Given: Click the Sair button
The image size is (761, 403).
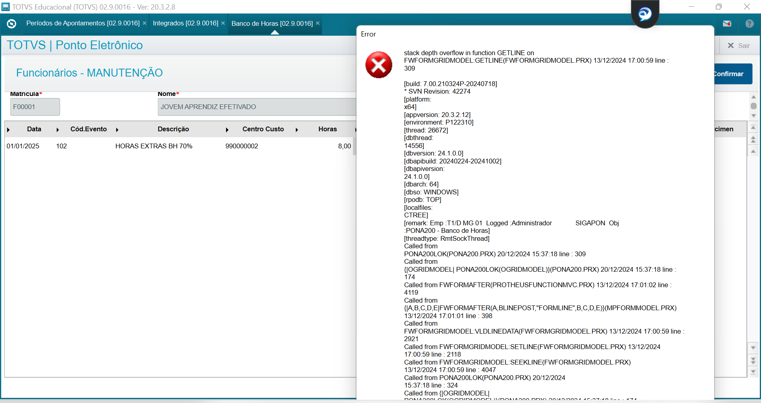Looking at the screenshot, I should pos(739,46).
